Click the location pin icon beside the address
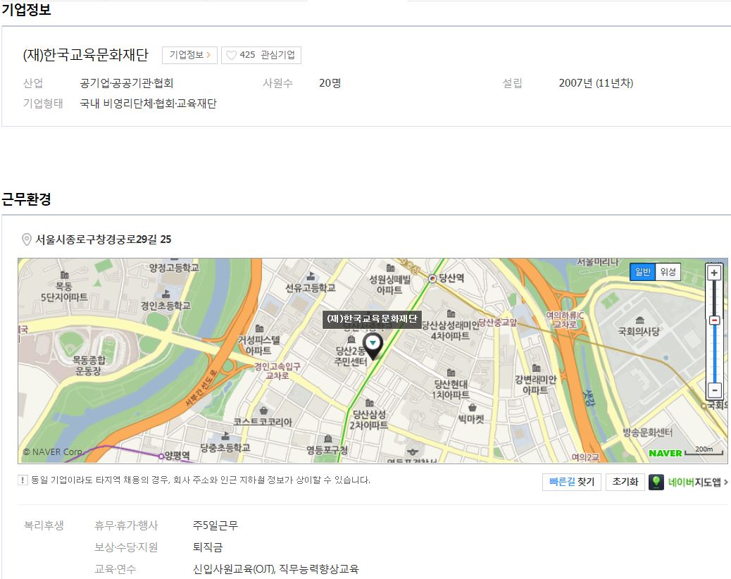The height and width of the screenshot is (579, 731). (27, 239)
